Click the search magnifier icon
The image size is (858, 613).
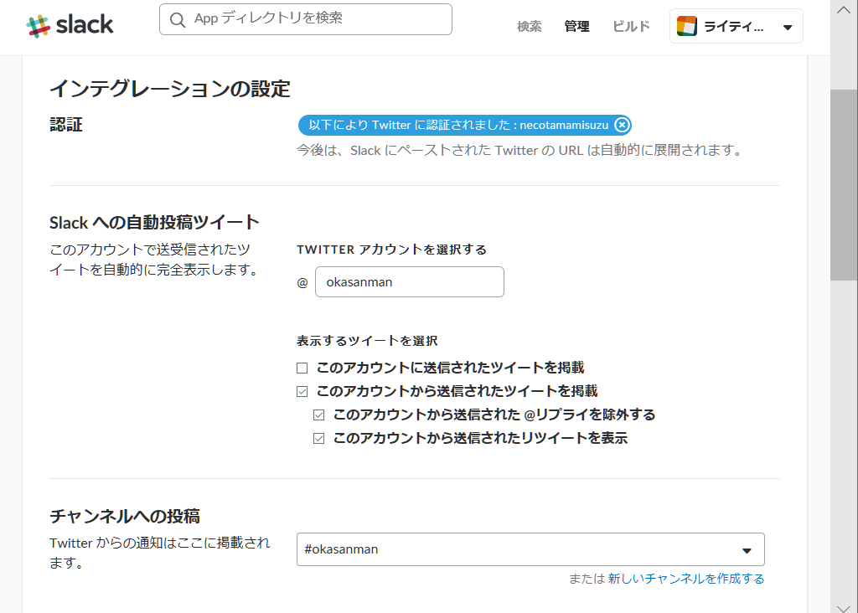click(x=178, y=19)
